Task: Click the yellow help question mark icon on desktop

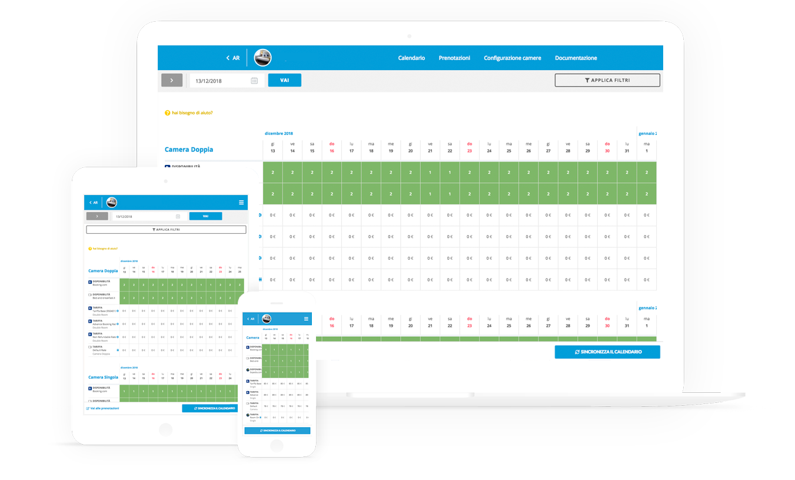Action: pyautogui.click(x=168, y=112)
